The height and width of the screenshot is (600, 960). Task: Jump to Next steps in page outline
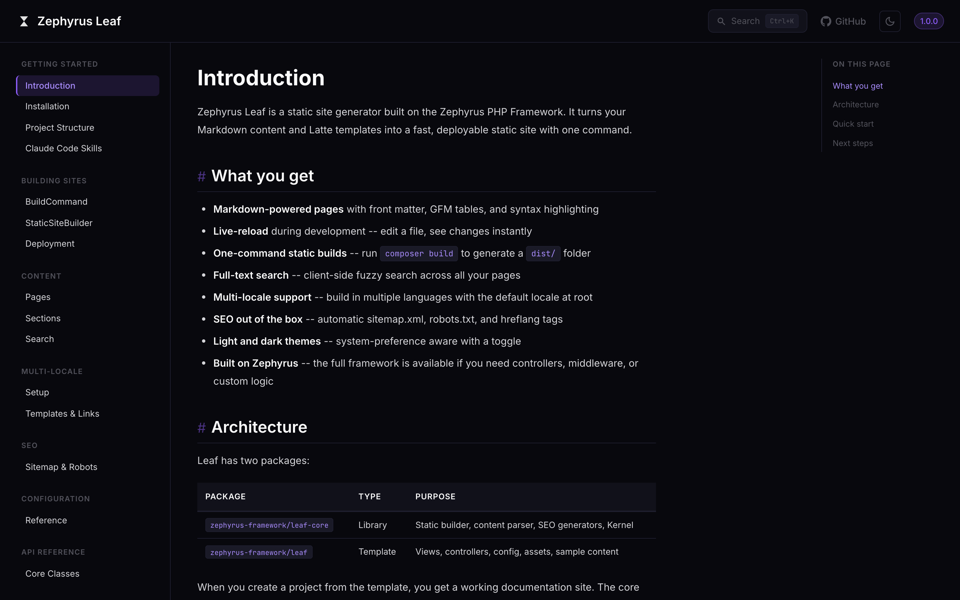point(852,143)
